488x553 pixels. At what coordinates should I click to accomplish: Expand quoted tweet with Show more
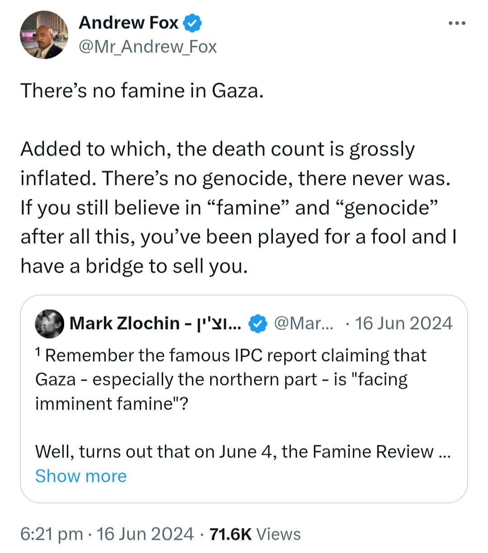coord(81,476)
